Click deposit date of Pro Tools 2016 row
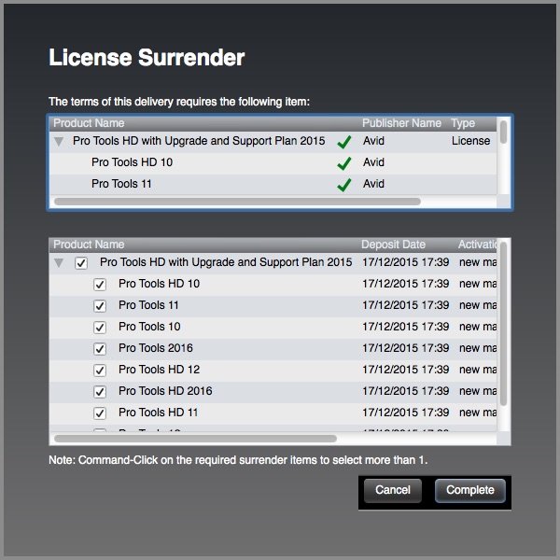This screenshot has width=560, height=560. coord(406,348)
